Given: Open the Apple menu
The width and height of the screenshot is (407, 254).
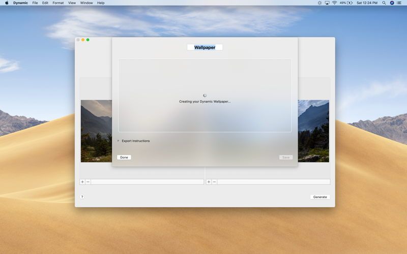Looking at the screenshot, I should pos(7,3).
